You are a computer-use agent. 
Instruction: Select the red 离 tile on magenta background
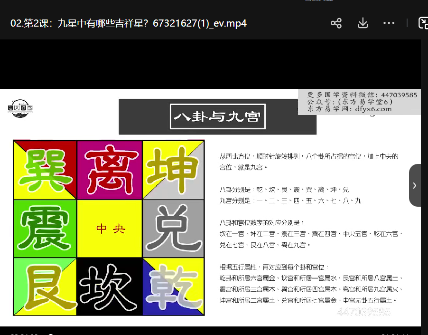coord(110,170)
